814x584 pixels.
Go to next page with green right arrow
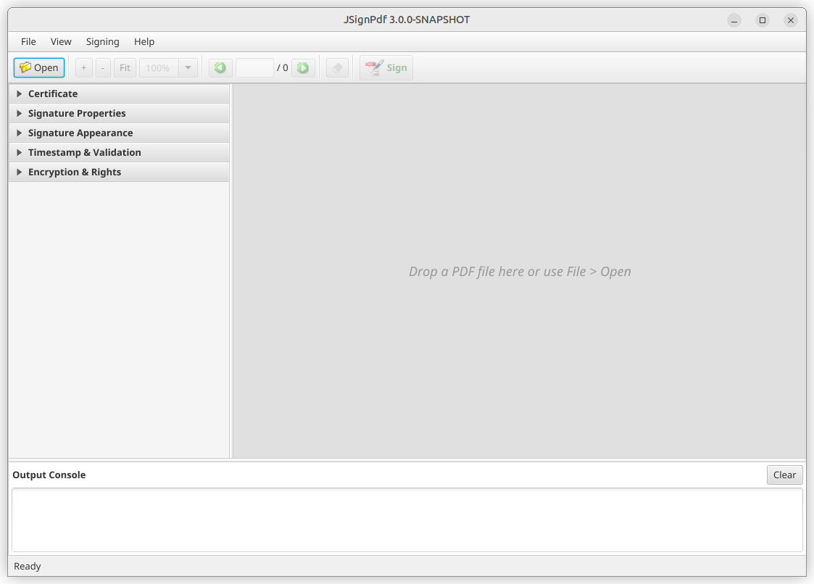303,67
